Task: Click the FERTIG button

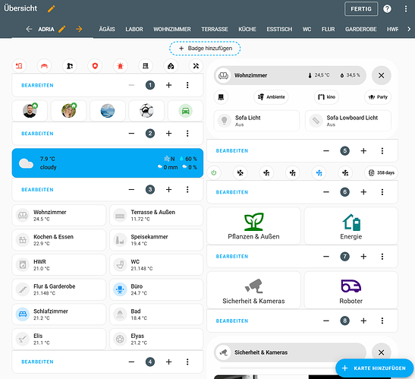Action: (361, 9)
